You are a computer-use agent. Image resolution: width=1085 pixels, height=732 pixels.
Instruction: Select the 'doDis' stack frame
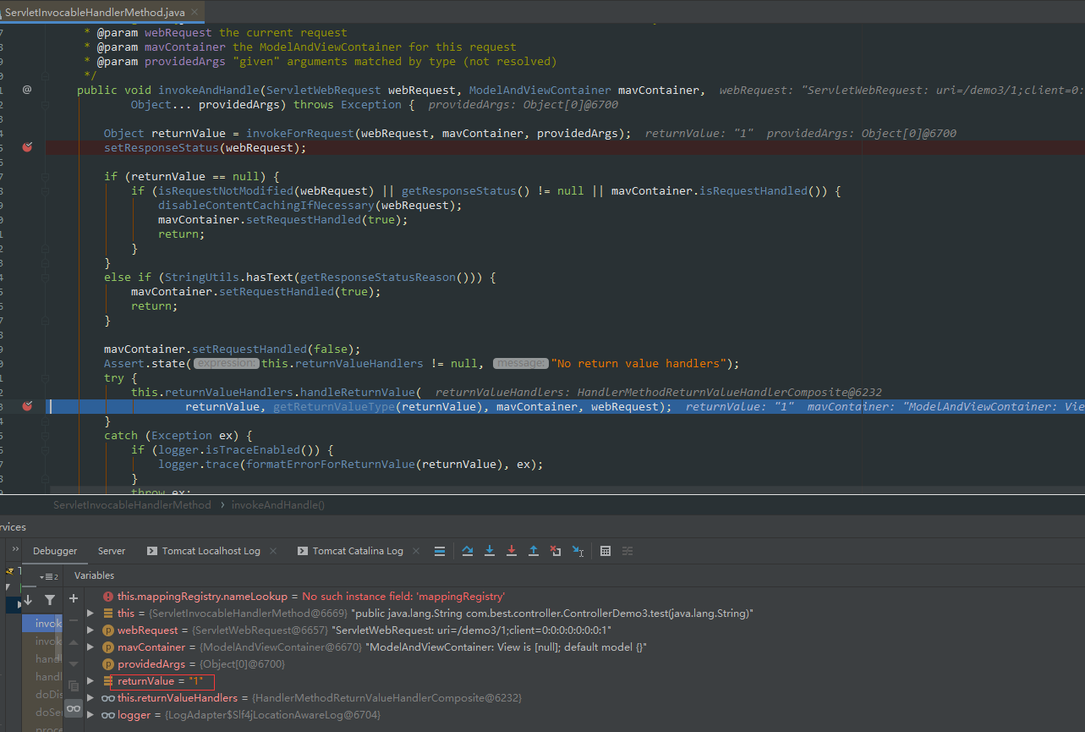coord(42,694)
